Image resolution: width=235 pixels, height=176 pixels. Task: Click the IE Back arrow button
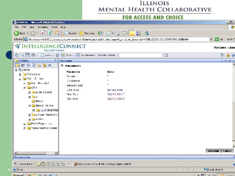[x=17, y=33]
